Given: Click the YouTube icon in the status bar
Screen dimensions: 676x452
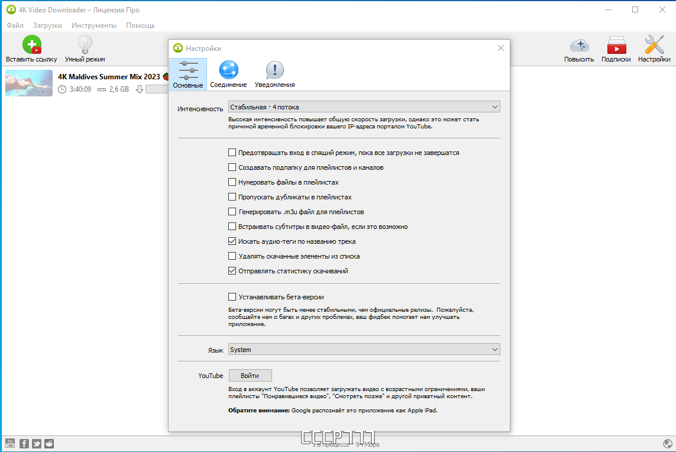Looking at the screenshot, I should [x=10, y=443].
